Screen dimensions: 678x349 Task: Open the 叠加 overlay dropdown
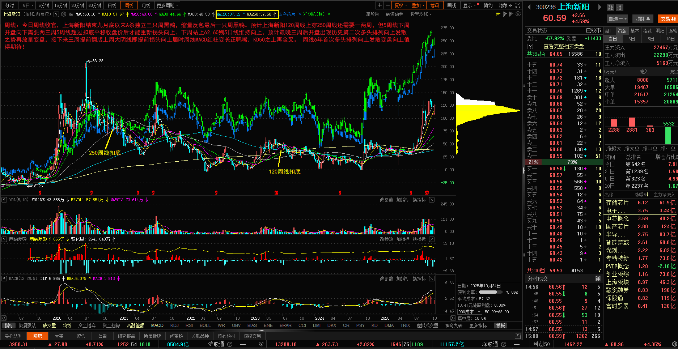click(418, 5)
